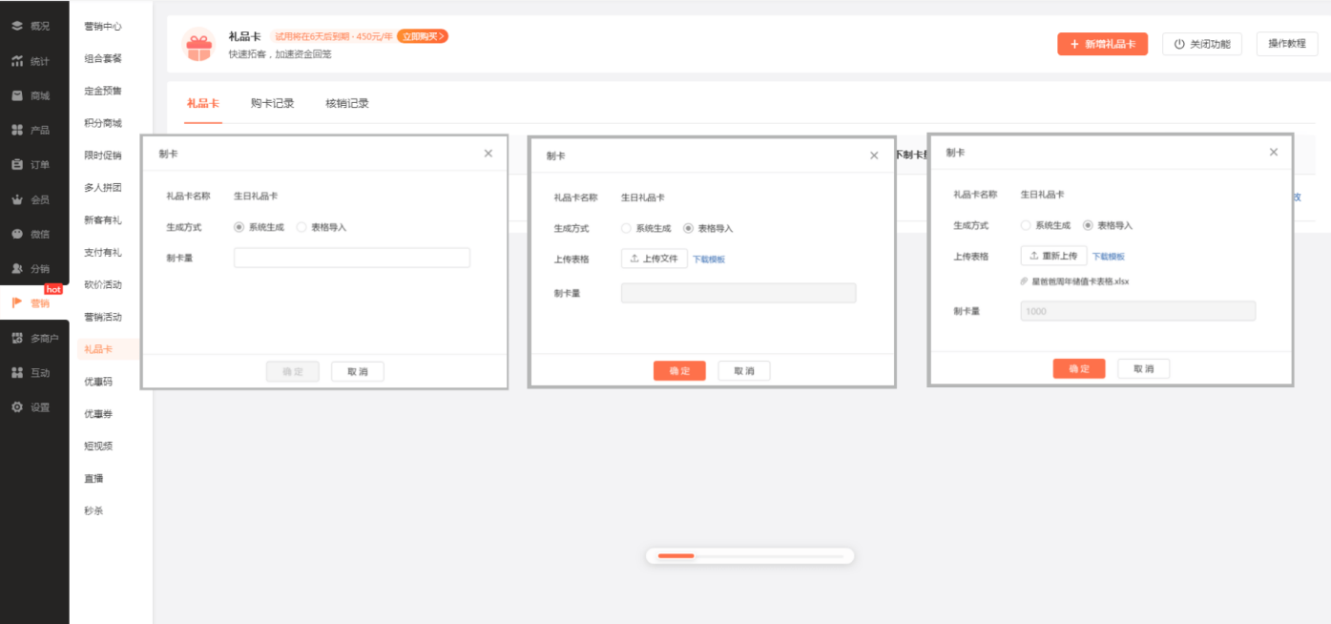Switch to 礼品卡 tab

pos(203,103)
